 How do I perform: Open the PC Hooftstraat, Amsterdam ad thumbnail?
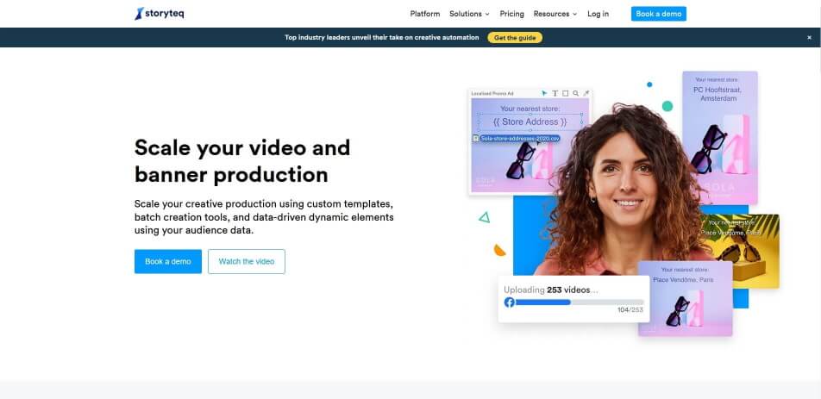[719, 138]
